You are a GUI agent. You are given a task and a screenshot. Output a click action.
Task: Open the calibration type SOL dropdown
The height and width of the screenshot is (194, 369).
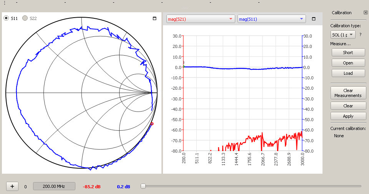[x=343, y=35]
